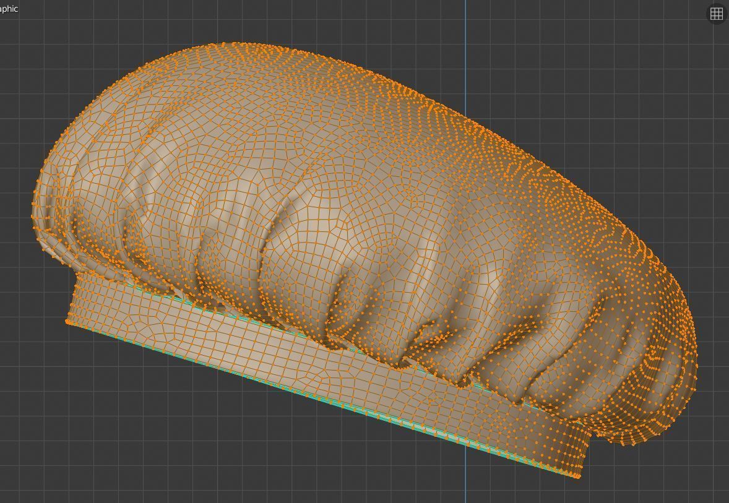Toggle perspective/orthographic view with the grid icon
This screenshot has width=729, height=503.
[717, 14]
